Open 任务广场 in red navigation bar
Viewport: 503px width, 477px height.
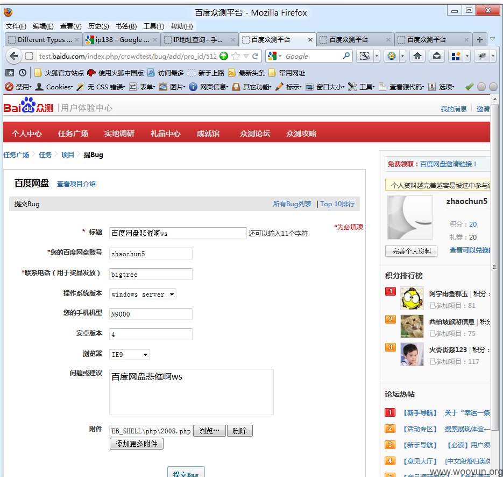click(x=73, y=134)
